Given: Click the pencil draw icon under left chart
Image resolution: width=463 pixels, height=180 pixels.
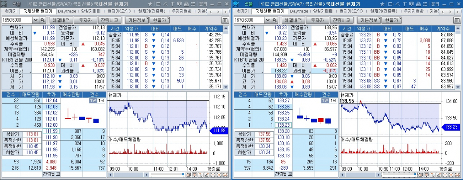Looking at the screenshot, I should coord(207,175).
